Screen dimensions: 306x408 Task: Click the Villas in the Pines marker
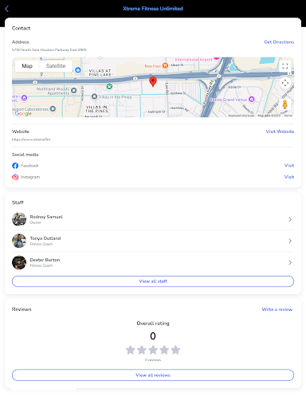pos(94,96)
